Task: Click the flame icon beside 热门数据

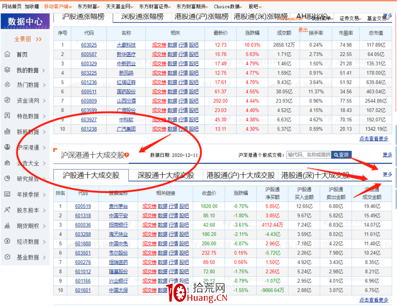Action: click(7, 84)
